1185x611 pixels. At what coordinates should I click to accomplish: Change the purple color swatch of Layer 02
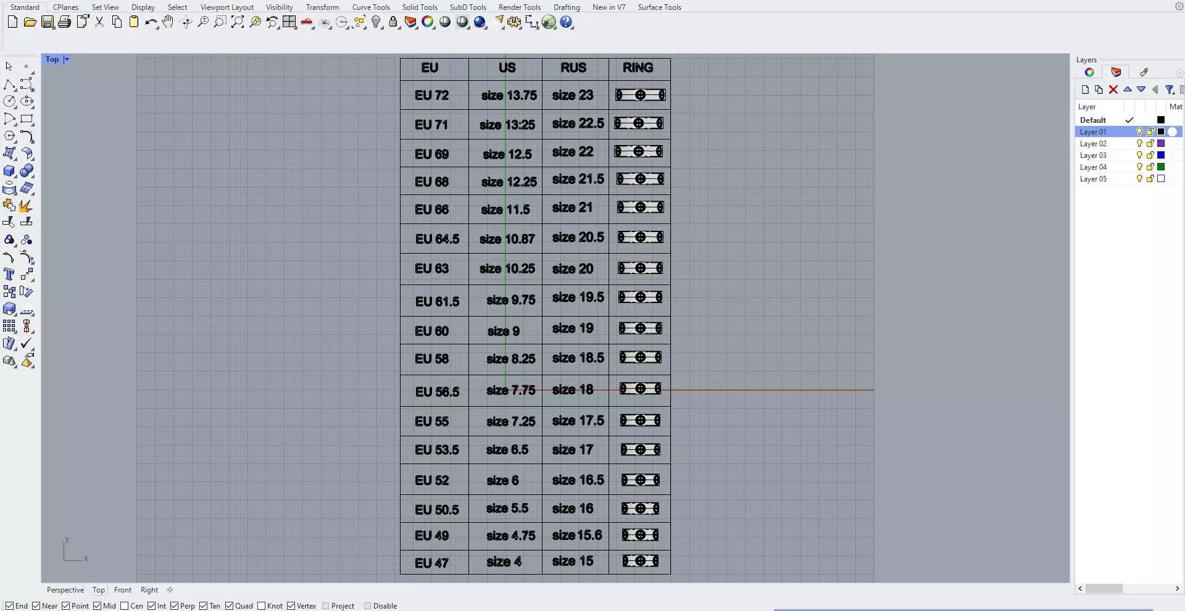[1161, 144]
